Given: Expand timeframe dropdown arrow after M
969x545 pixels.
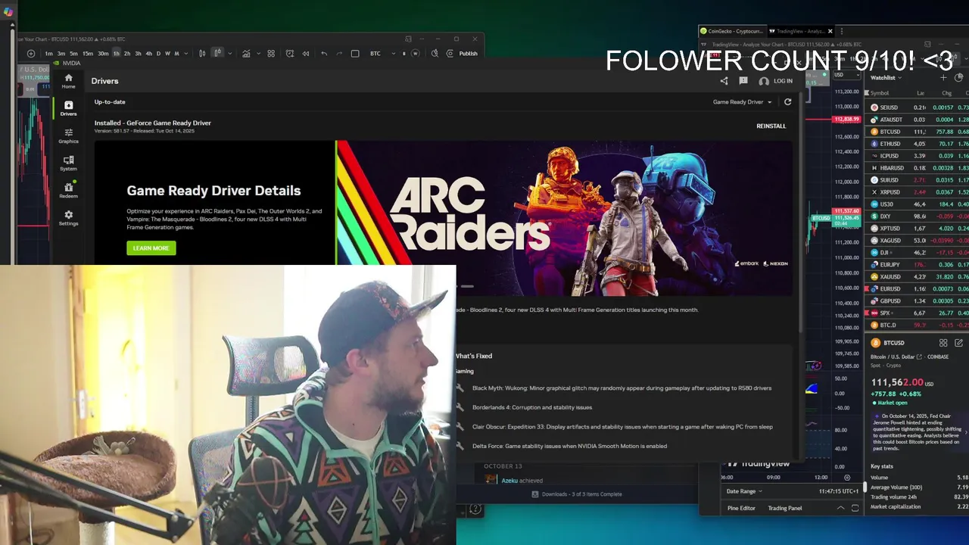Looking at the screenshot, I should coord(185,54).
